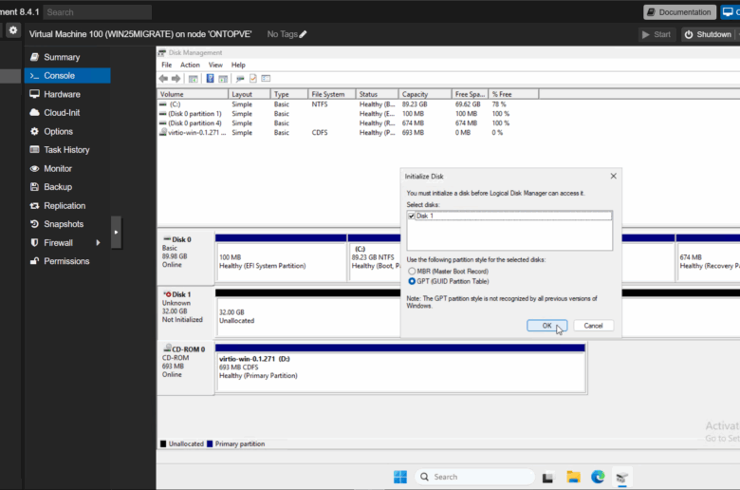Open the Cloud-Init cloud icon
The image size is (740, 490).
(x=34, y=112)
